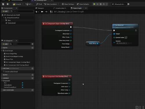Click the StaticMesh variable type pill
Viewport: 145px width, 109px height.
22,85
